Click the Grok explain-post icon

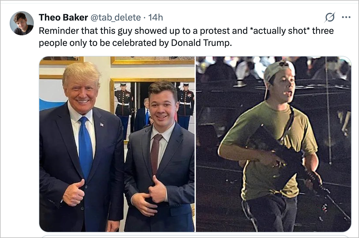329,18
